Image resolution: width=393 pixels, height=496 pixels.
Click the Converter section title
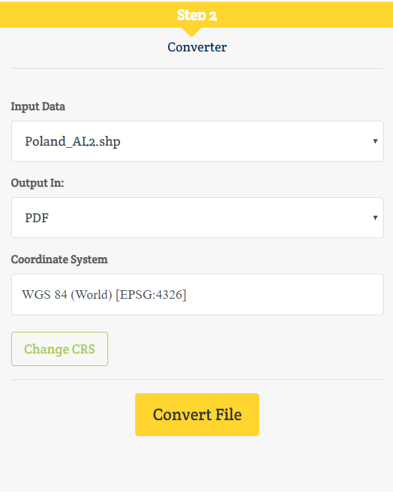(197, 47)
